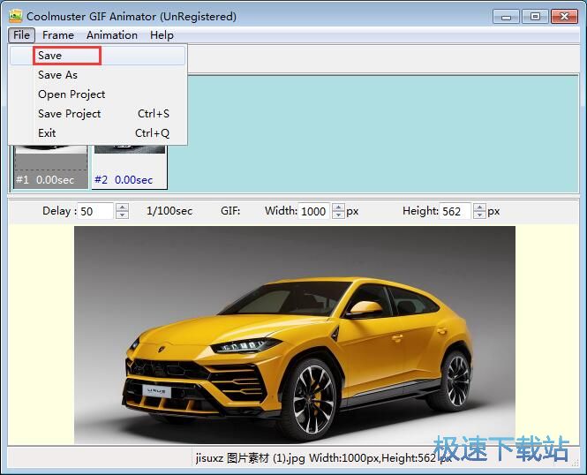The height and width of the screenshot is (475, 587).
Task: Choose Save Project menu entry
Action: pos(70,114)
